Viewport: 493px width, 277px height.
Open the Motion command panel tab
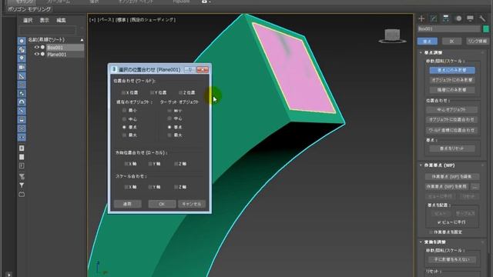[458, 18]
